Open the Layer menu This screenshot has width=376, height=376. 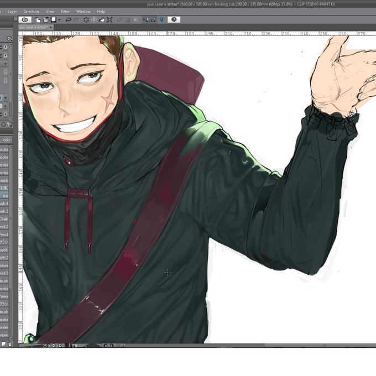click(12, 12)
